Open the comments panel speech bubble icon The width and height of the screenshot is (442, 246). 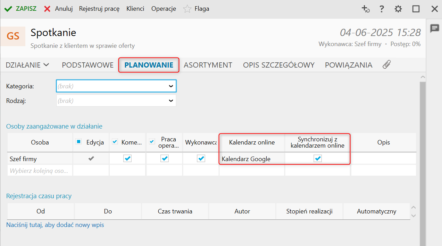(434, 28)
